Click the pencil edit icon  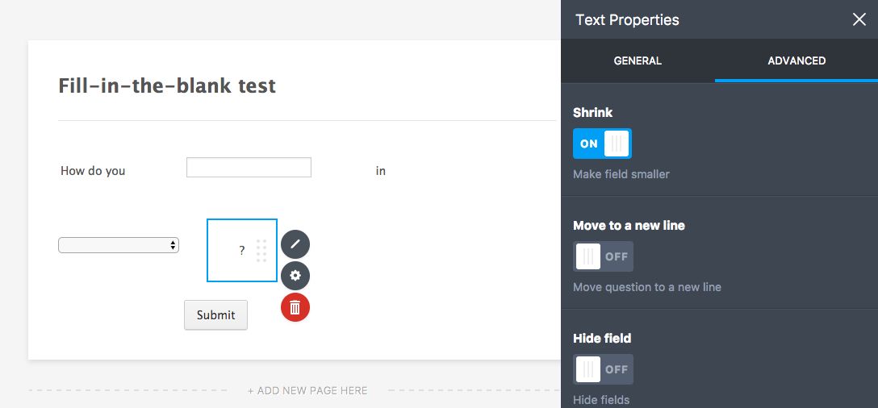[295, 244]
